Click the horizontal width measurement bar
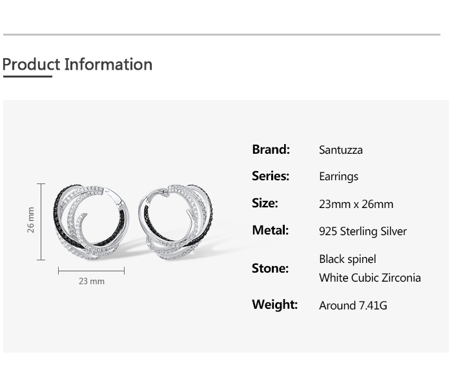The image size is (452, 385). point(92,271)
